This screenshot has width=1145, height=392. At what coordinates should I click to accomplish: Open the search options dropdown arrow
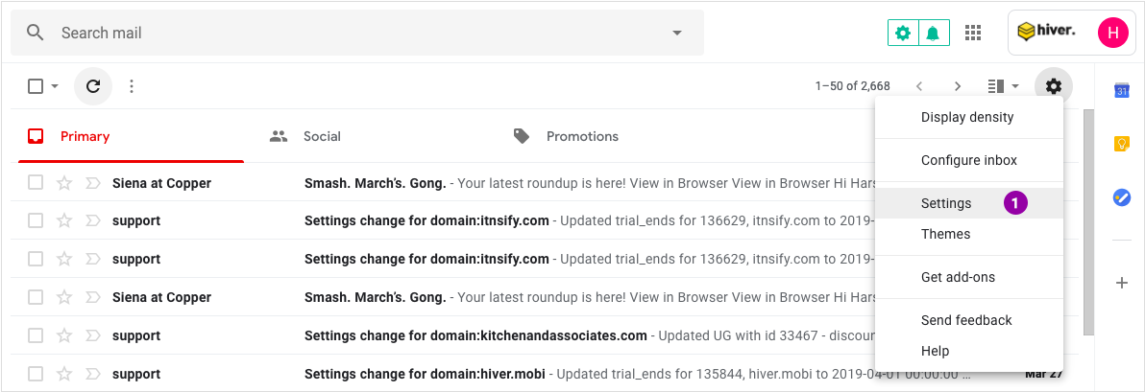pyautogui.click(x=677, y=33)
